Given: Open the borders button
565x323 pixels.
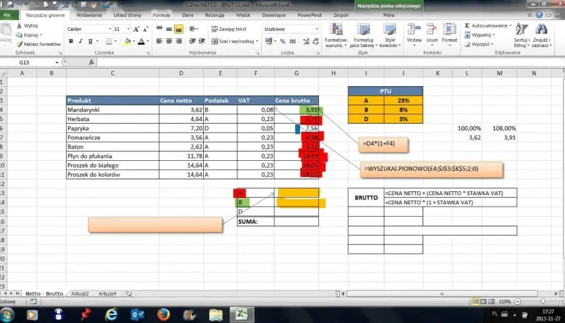Looking at the screenshot, I should click(109, 42).
